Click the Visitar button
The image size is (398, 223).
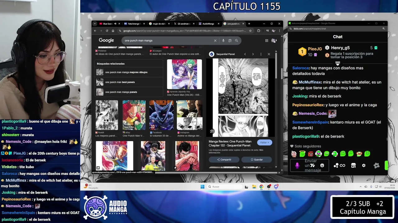(265, 142)
